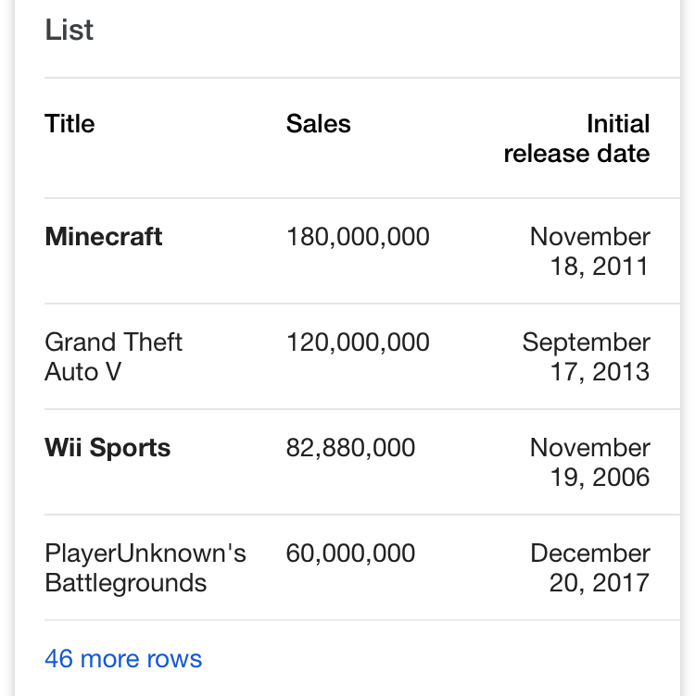The width and height of the screenshot is (695, 696).
Task: Click the 120,000,000 sales figure
Action: [358, 342]
